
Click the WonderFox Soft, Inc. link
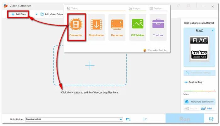tap(155, 50)
